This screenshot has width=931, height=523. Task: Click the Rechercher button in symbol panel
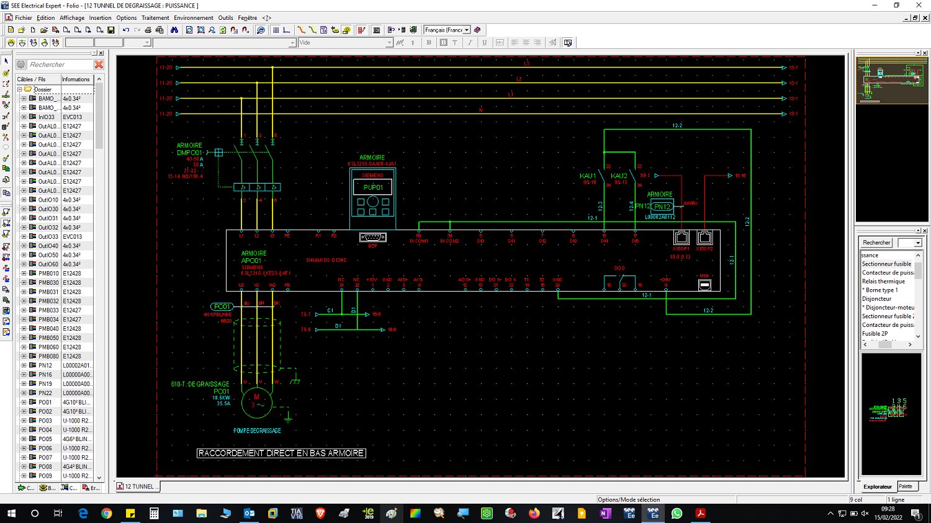[x=876, y=243]
